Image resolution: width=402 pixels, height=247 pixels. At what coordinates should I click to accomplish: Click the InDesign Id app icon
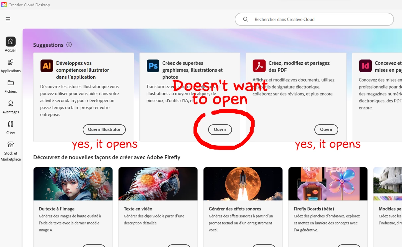point(365,66)
